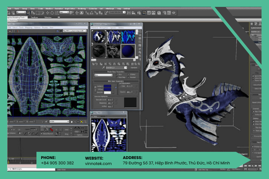The width and height of the screenshot is (269, 179).
Task: Open the Graph Editors menu
Action: click(x=70, y=9)
